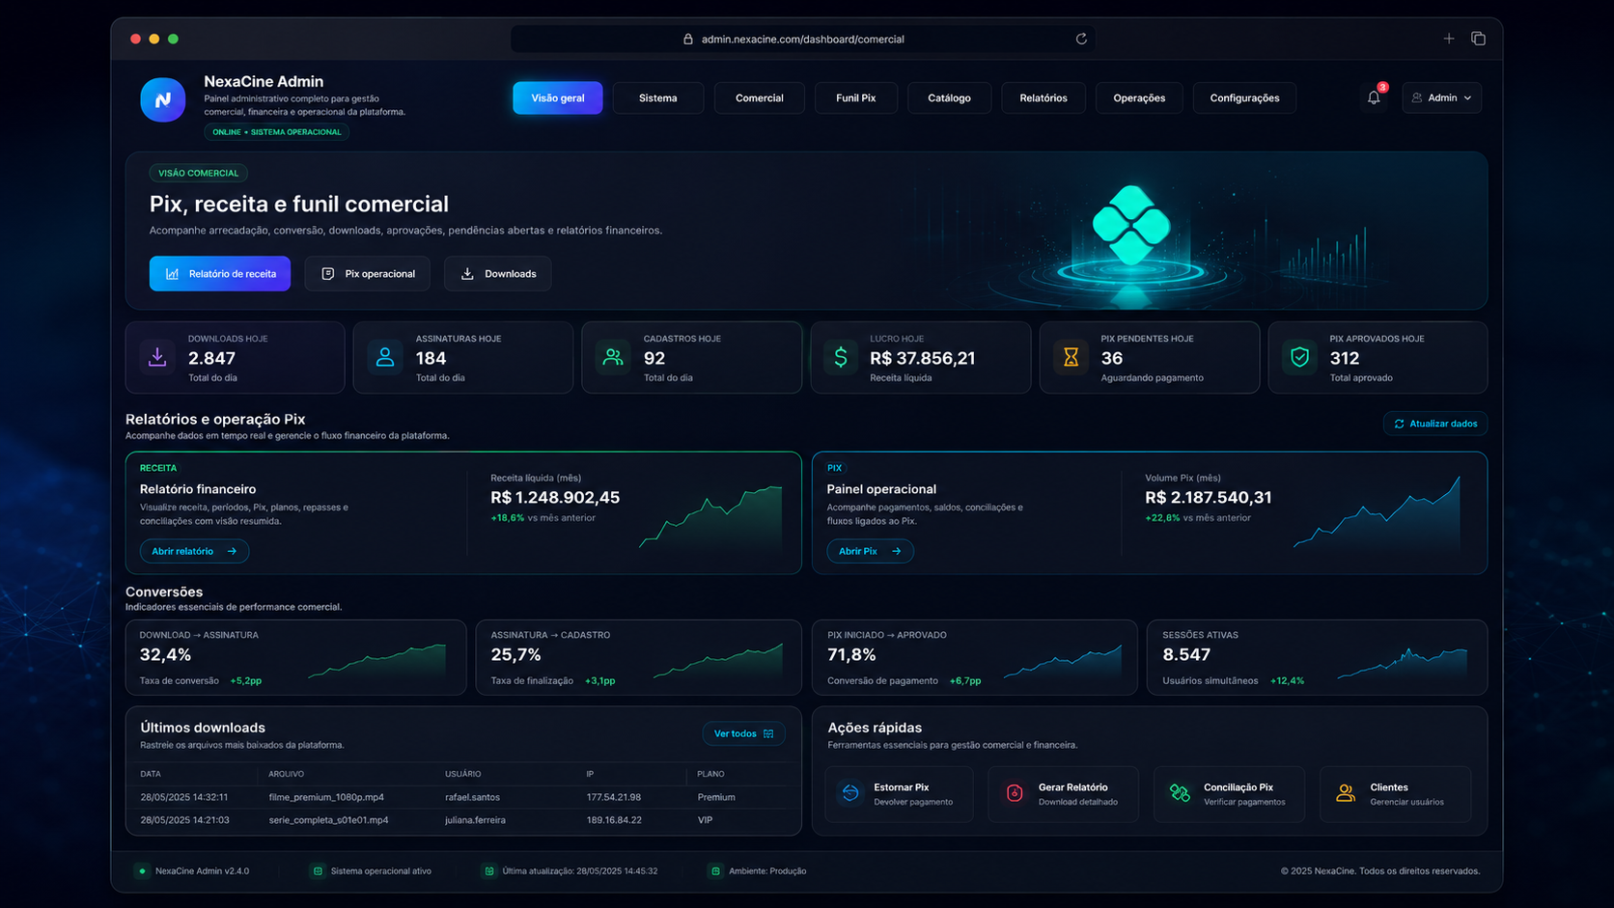Click the Assinaturas Hoje user icon
This screenshot has height=908, width=1614.
(x=385, y=357)
